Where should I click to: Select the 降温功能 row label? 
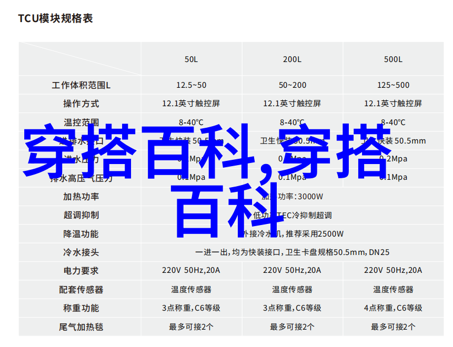(x=80, y=234)
